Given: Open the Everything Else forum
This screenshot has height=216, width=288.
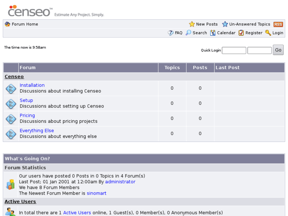Looking at the screenshot, I should pyautogui.click(x=37, y=130).
